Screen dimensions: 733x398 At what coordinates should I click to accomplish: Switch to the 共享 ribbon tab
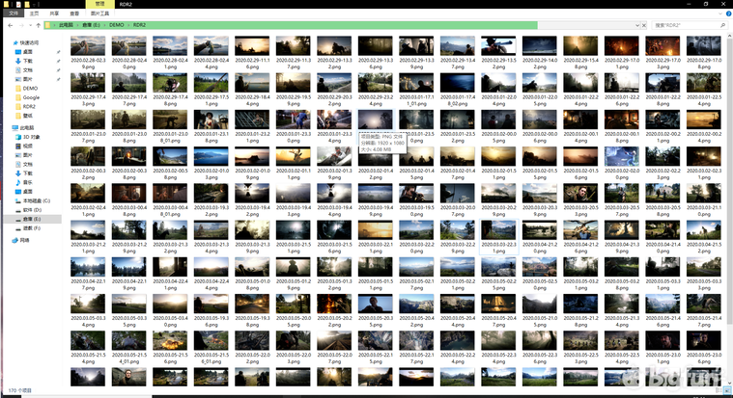[x=54, y=13]
